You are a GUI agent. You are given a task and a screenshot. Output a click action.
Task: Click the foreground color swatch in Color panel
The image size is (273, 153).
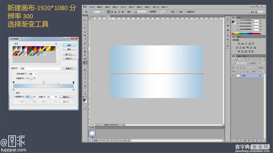tap(233, 22)
